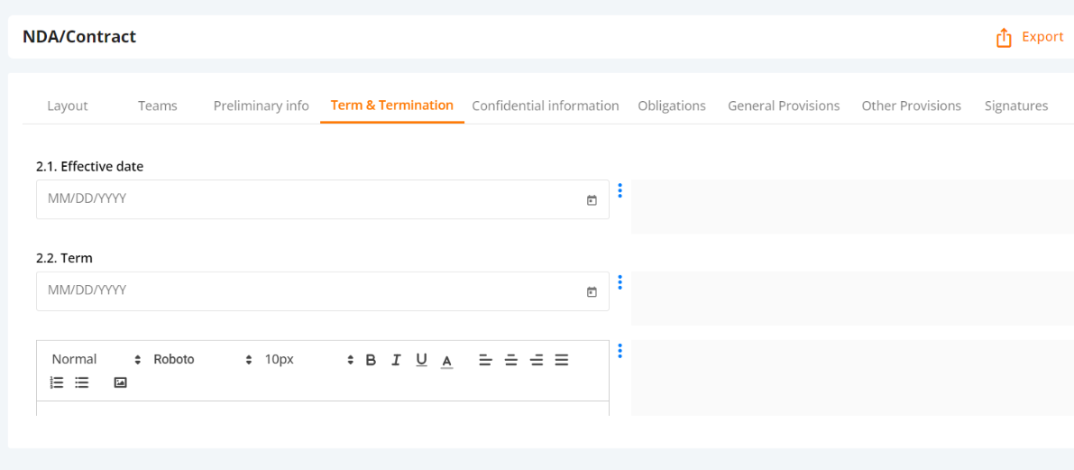Image resolution: width=1074 pixels, height=470 pixels.
Task: Export the NDA/Contract document
Action: pyautogui.click(x=1030, y=37)
